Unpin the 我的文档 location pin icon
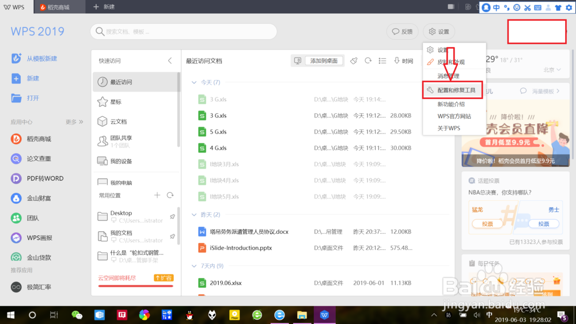Image resolution: width=576 pixels, height=324 pixels. click(x=172, y=237)
